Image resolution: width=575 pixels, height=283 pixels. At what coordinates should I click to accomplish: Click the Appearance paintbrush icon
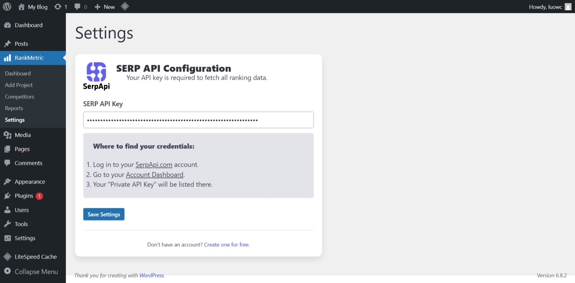[x=7, y=182]
